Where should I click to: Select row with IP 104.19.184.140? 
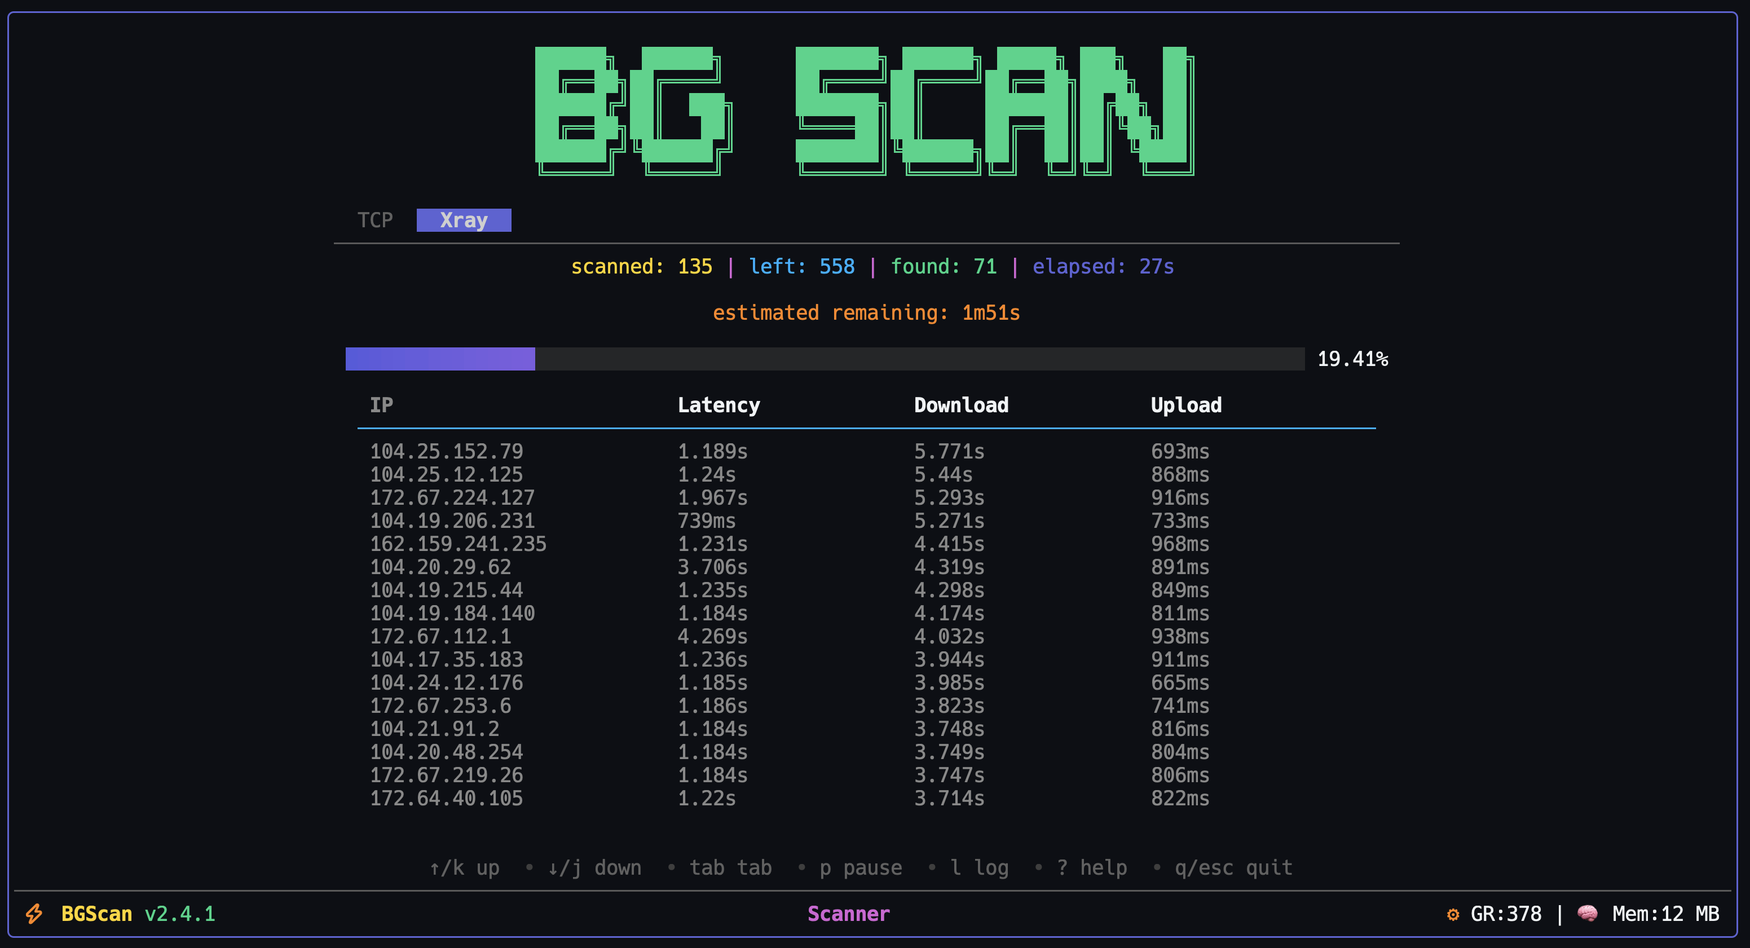[866, 612]
